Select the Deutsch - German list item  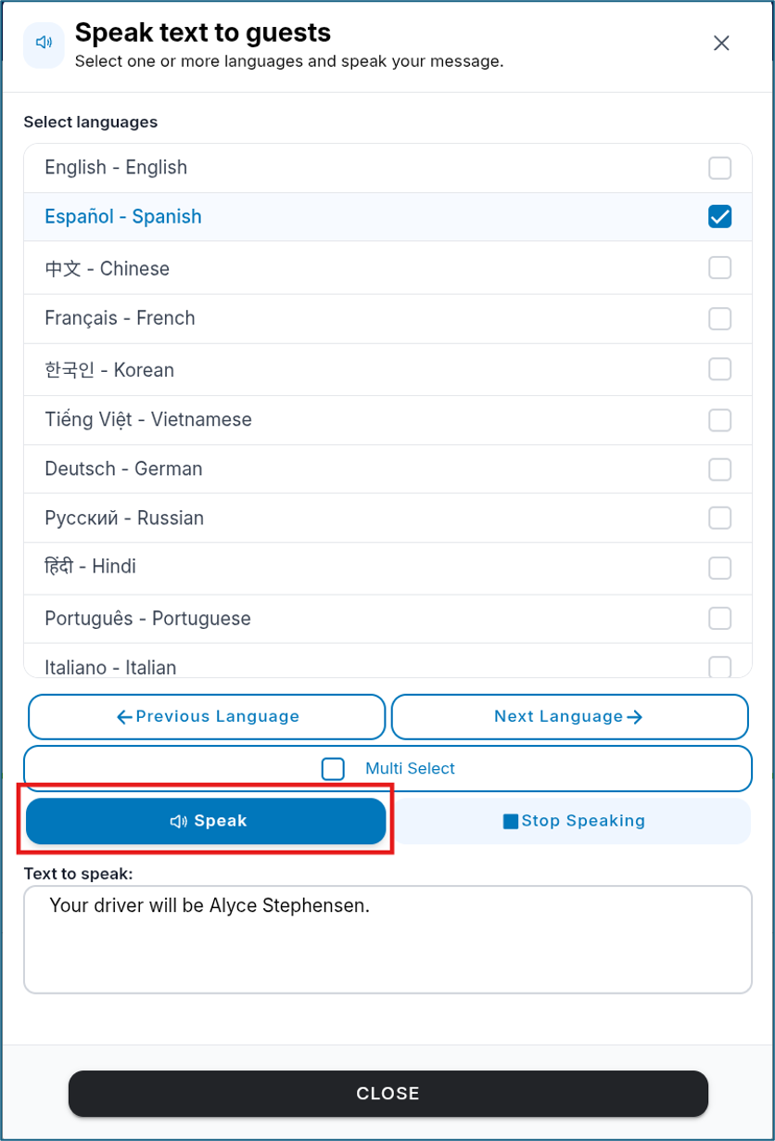[387, 469]
